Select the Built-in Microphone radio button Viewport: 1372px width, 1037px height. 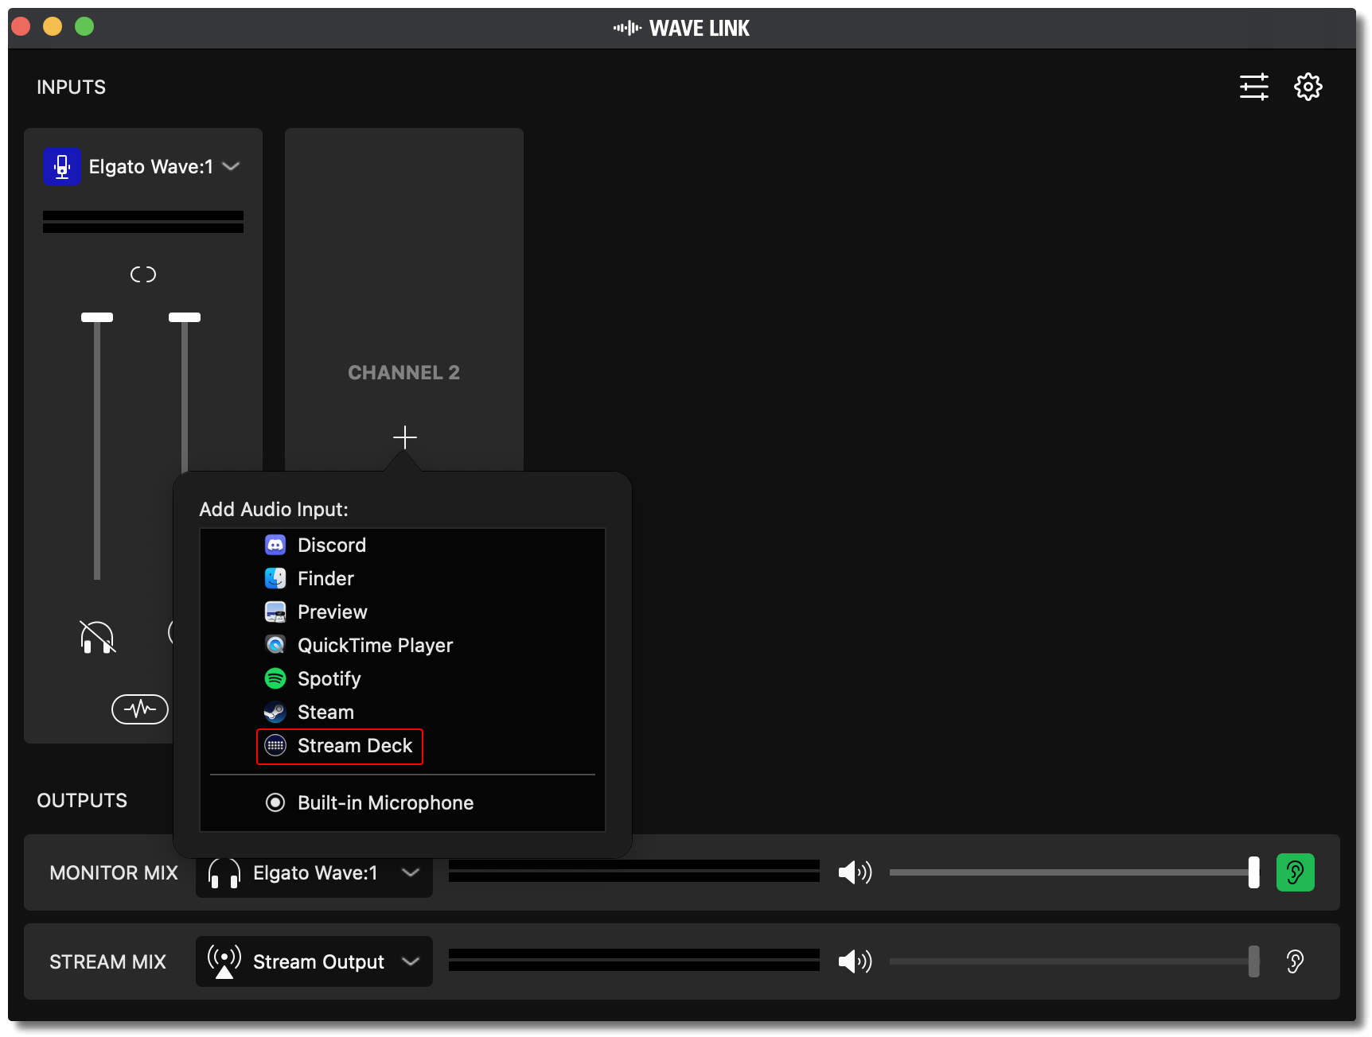click(275, 802)
